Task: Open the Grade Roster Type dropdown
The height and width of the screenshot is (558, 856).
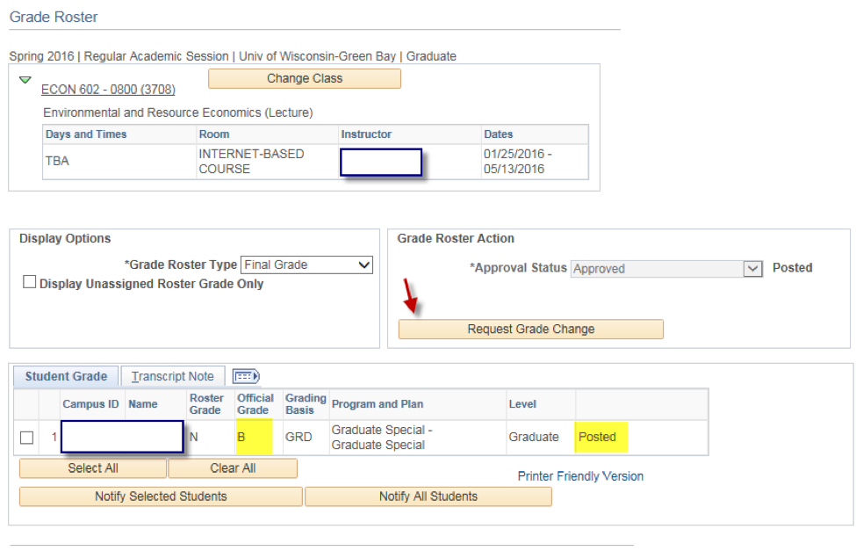Action: pyautogui.click(x=306, y=265)
